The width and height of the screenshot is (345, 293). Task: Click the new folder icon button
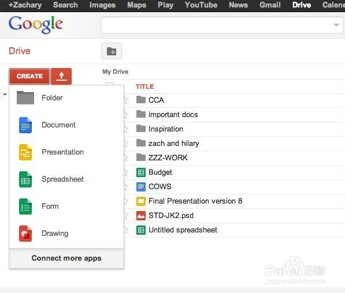click(x=112, y=51)
